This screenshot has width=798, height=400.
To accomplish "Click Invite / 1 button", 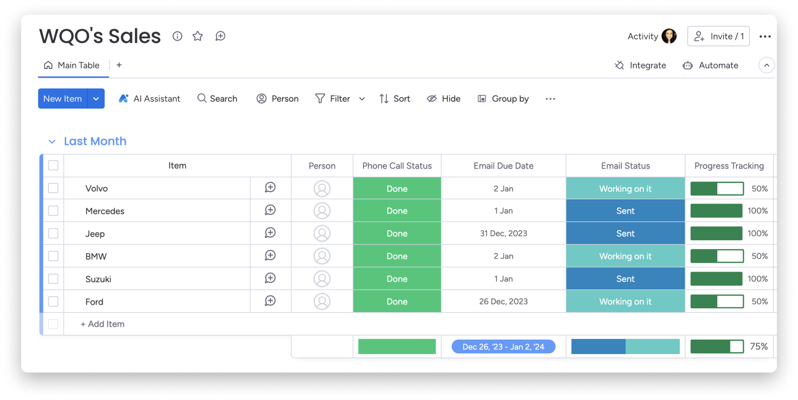I will pos(719,36).
